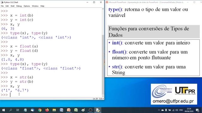This screenshot has height=113, width=202.
Task: Click the Python Shell scrollbar down arrow
Action: [103, 96]
